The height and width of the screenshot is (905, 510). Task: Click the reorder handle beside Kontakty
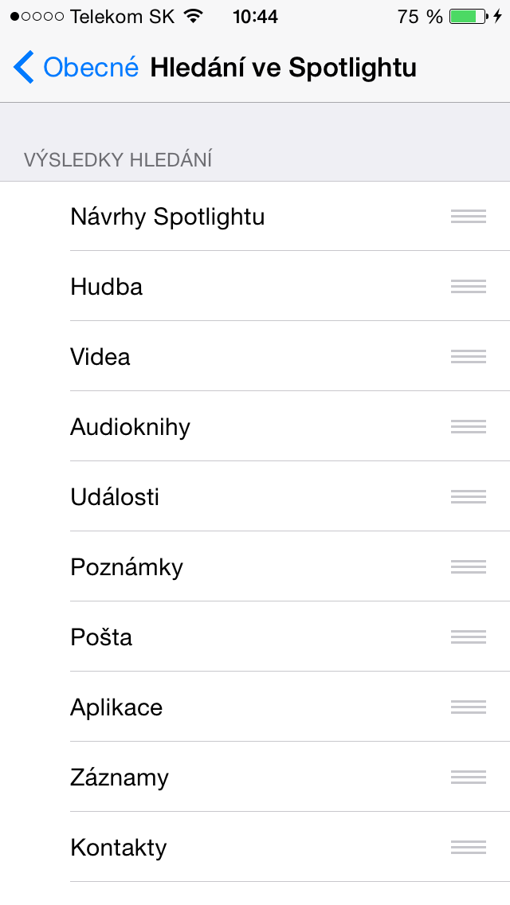pyautogui.click(x=468, y=848)
